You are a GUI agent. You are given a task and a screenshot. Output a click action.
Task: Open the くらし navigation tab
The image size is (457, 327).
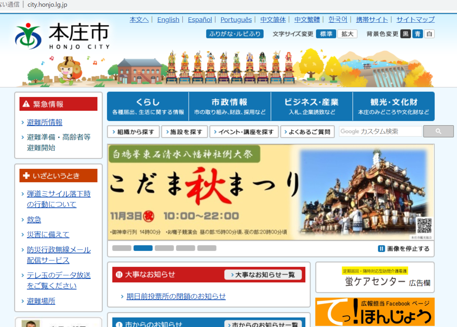click(148, 106)
